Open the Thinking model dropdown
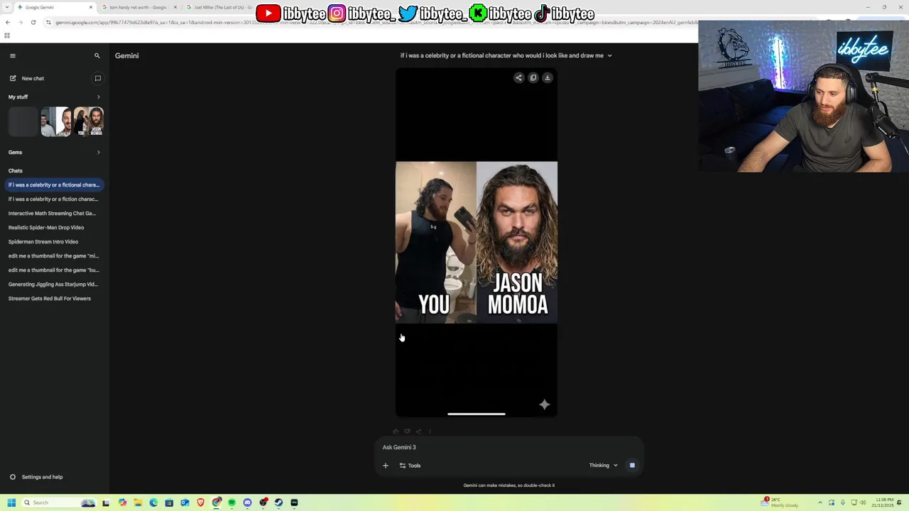This screenshot has height=511, width=909. pos(603,466)
